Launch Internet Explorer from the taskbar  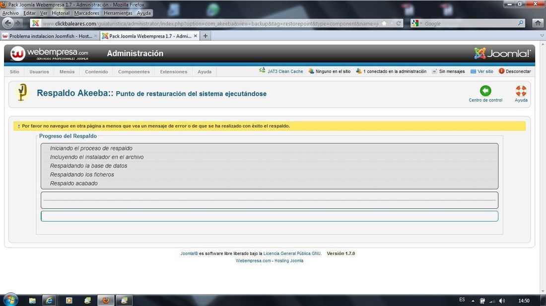tap(49, 301)
